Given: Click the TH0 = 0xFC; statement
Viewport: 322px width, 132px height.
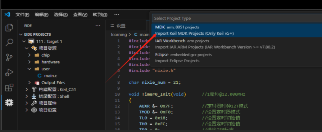Looking at the screenshot, I should pyautogui.click(x=153, y=124).
